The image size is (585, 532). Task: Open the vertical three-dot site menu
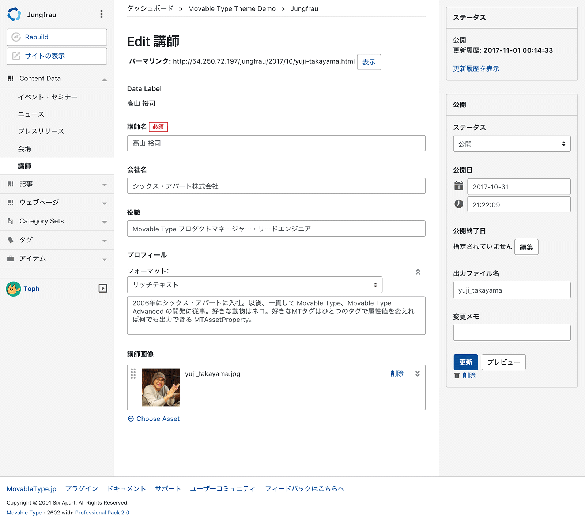pyautogui.click(x=101, y=14)
